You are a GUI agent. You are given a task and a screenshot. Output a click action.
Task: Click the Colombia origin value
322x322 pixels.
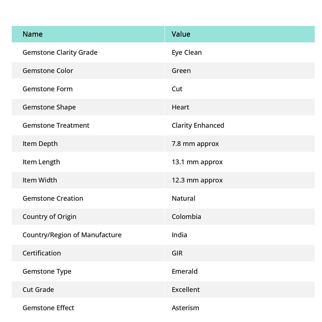pyautogui.click(x=186, y=216)
